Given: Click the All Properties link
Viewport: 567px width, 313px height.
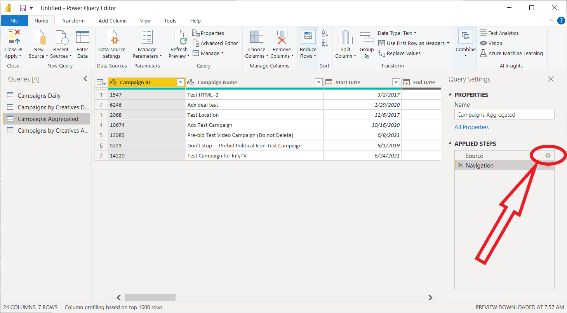Looking at the screenshot, I should click(x=471, y=127).
